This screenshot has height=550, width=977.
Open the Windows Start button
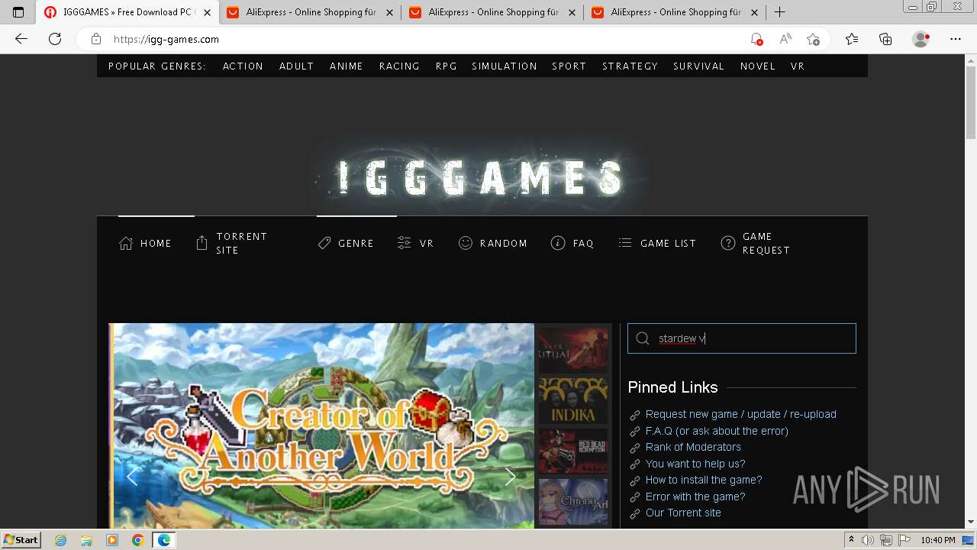click(x=21, y=540)
